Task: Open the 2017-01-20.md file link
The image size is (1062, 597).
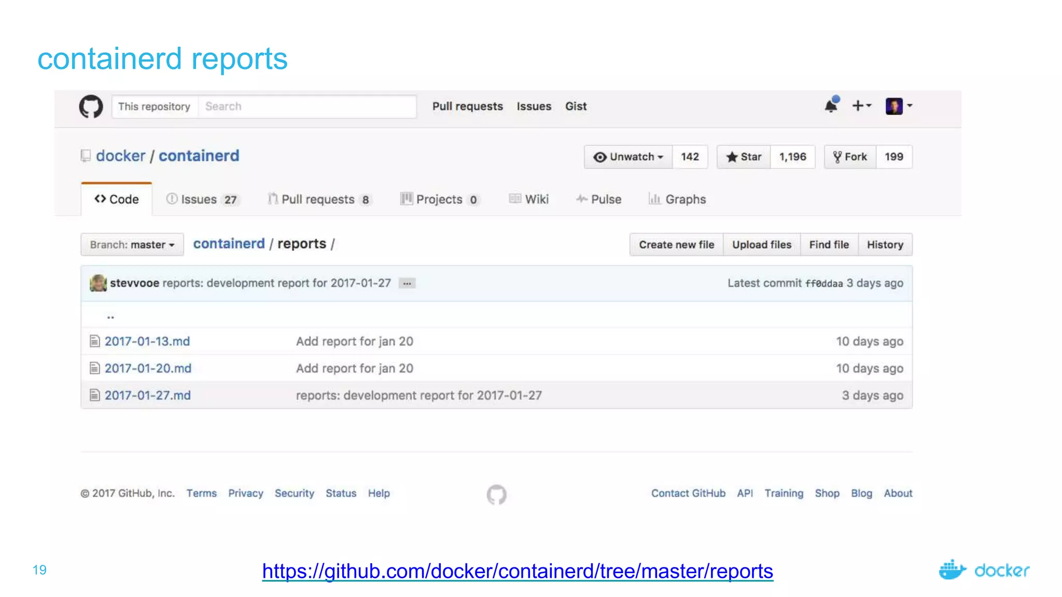Action: pyautogui.click(x=148, y=368)
